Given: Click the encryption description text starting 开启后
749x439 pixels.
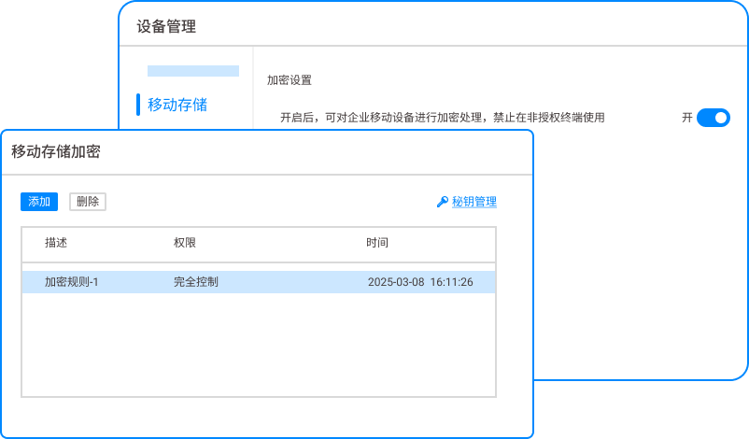Looking at the screenshot, I should [x=443, y=118].
